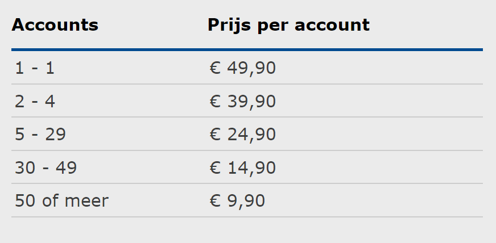Select the € 9,90 price cell
Viewport: 496px width, 243px height.
click(x=237, y=201)
